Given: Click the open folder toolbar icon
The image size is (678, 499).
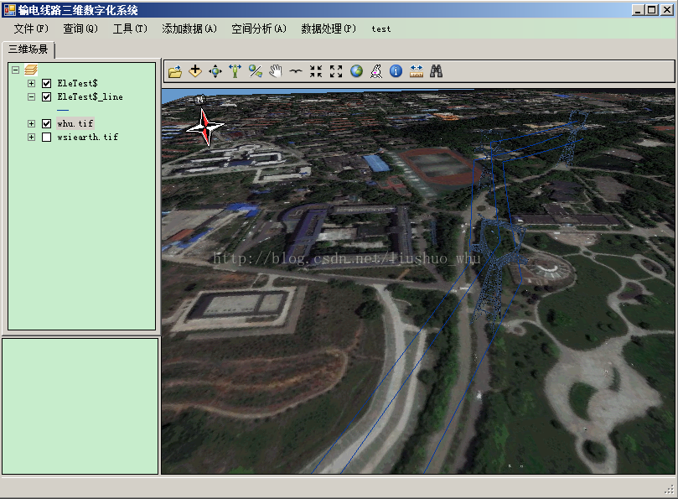Looking at the screenshot, I should click(x=175, y=71).
